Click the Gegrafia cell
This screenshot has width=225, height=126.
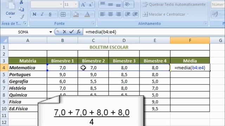click(x=27, y=81)
